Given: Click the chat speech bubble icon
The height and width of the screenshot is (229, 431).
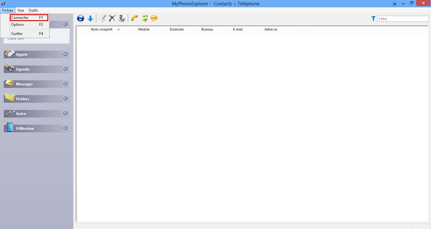Looking at the screenshot, I should click(154, 19).
